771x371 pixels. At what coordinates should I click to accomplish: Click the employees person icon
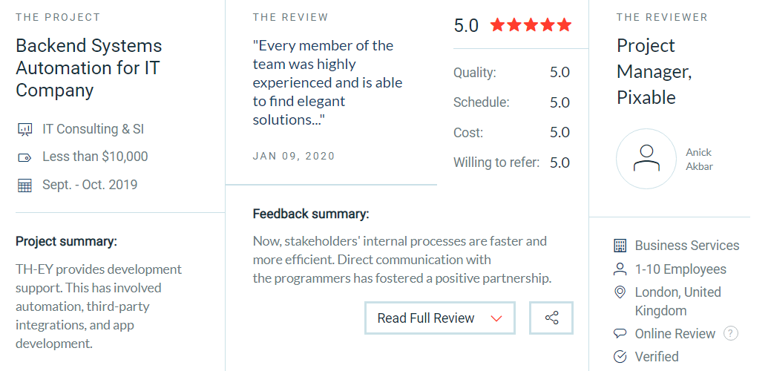(620, 269)
